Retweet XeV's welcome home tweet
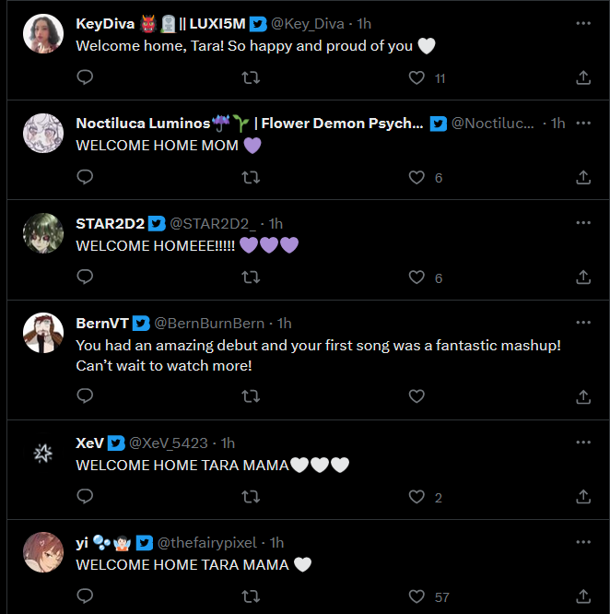 (250, 496)
